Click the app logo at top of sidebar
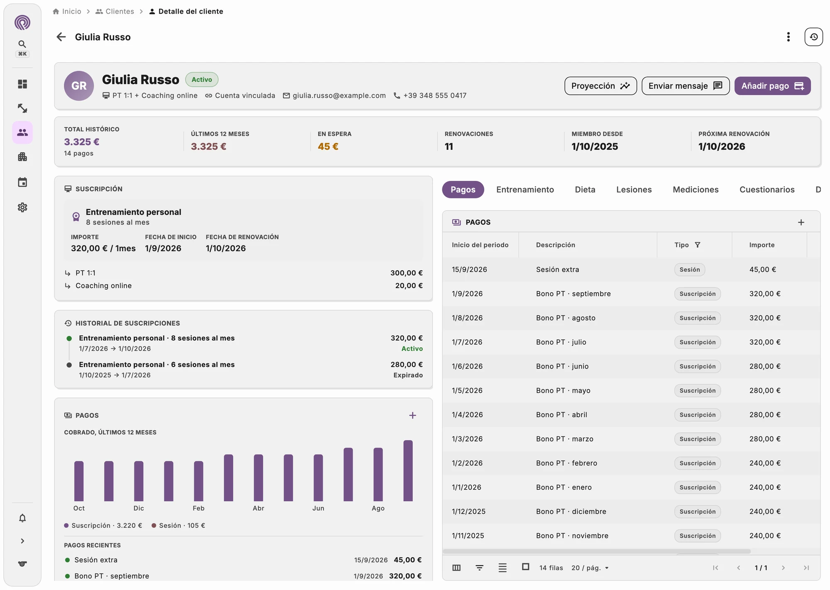The height and width of the screenshot is (590, 830). [22, 22]
